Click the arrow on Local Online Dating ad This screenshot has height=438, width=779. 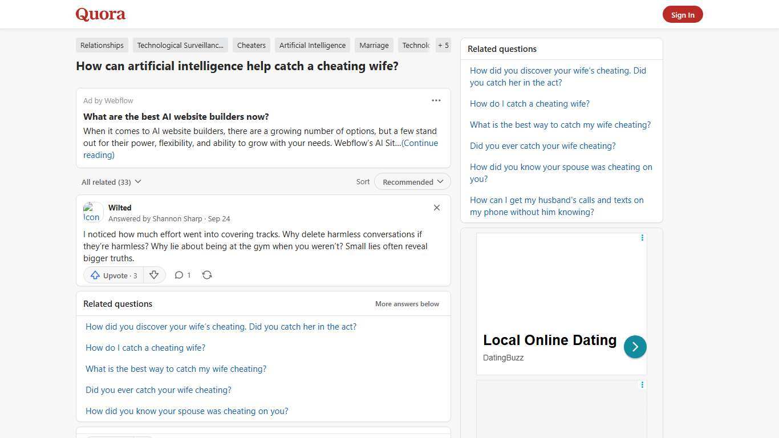coord(635,346)
